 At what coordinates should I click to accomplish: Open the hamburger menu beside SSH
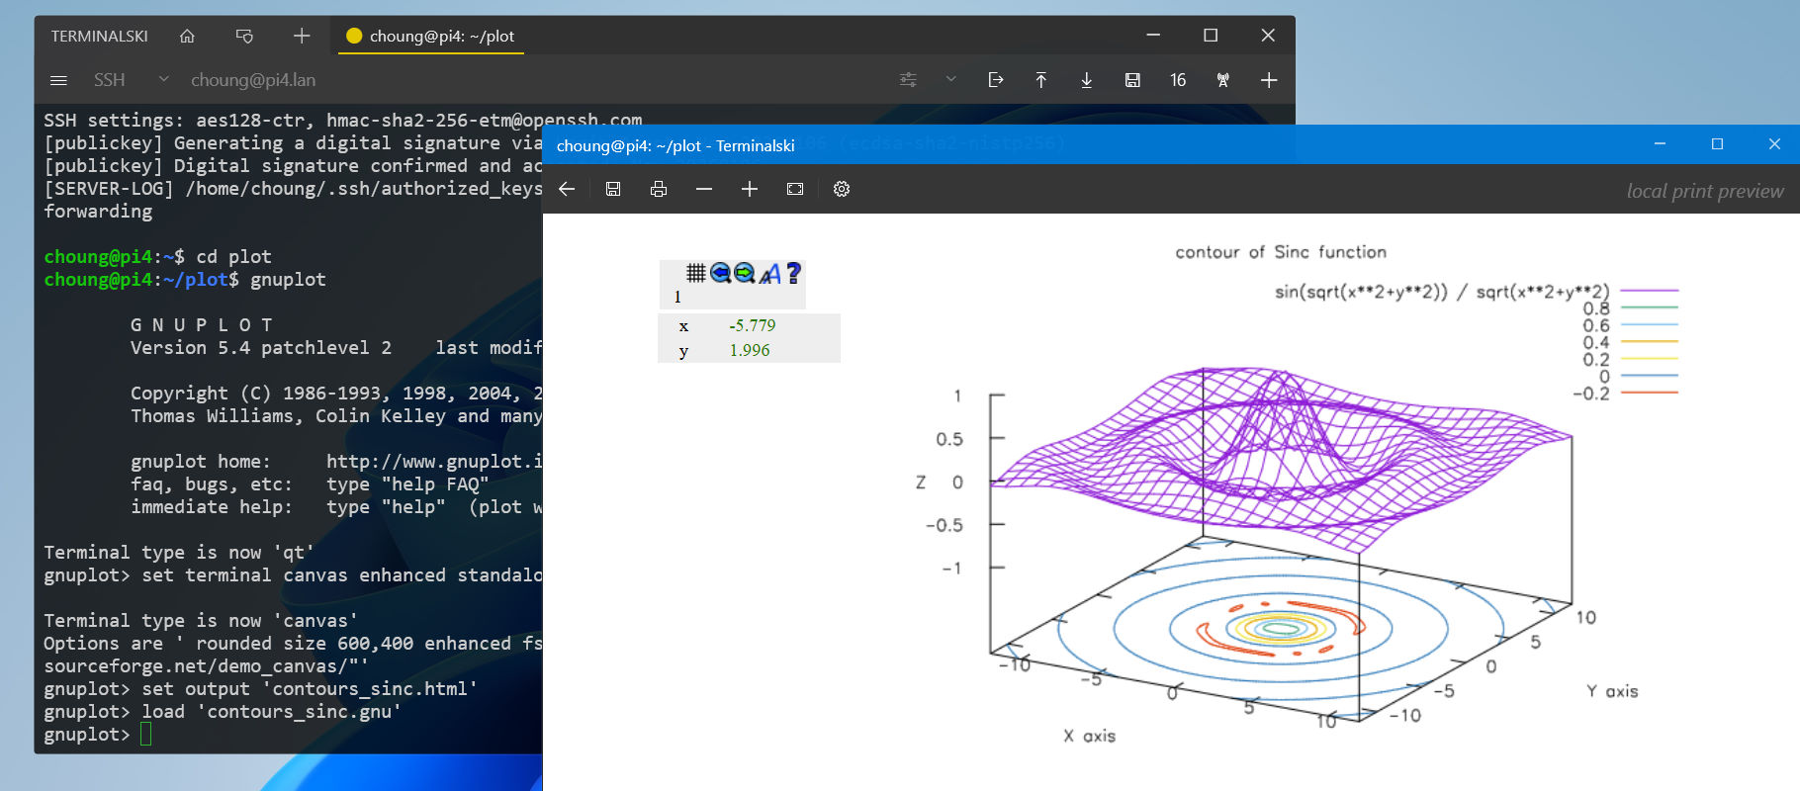pos(58,80)
